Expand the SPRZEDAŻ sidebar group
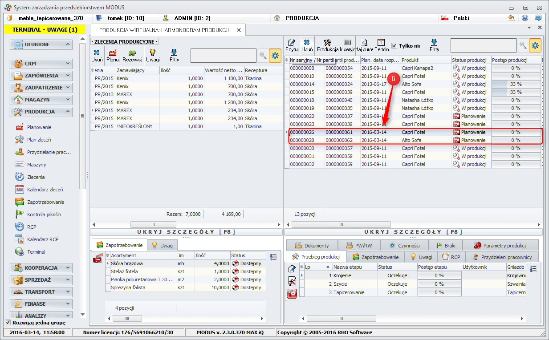 coord(41,280)
